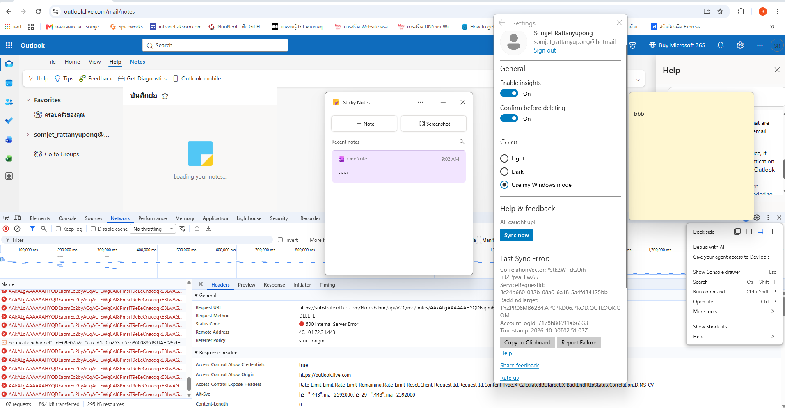Select the Dark color option
Screen dimensions: 785x408
point(504,172)
